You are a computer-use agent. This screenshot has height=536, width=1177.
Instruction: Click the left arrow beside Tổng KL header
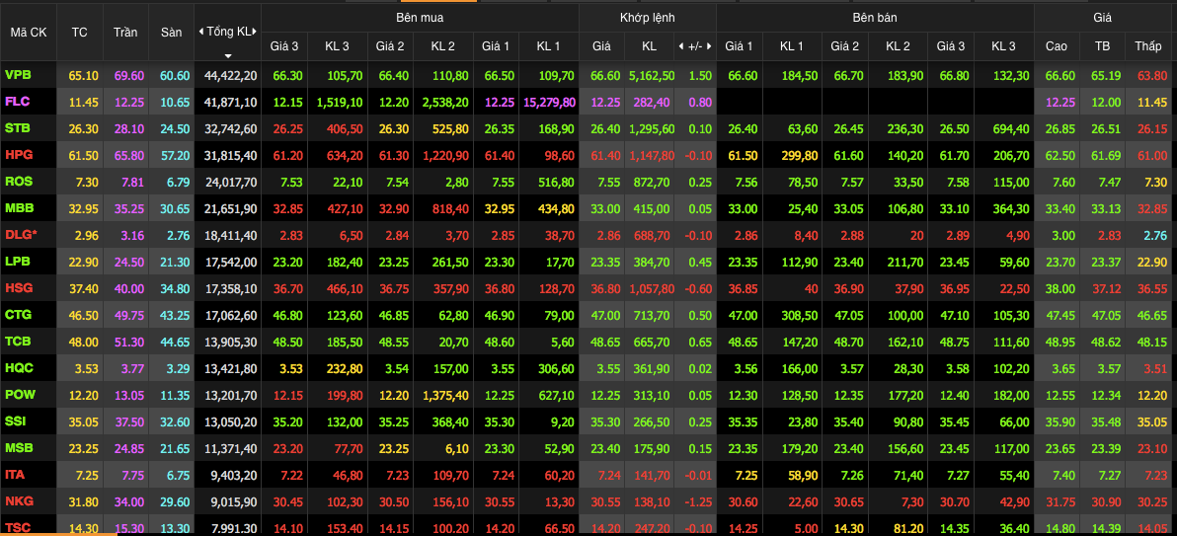(200, 32)
